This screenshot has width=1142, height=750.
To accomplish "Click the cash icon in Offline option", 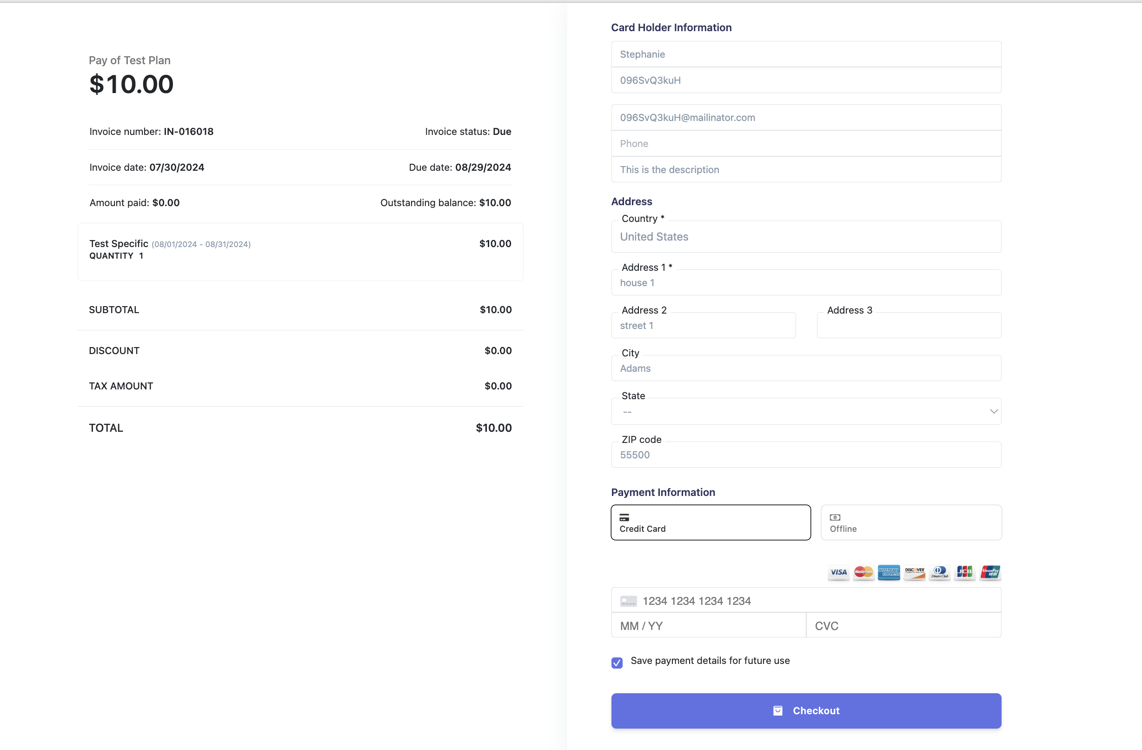I will click(835, 517).
